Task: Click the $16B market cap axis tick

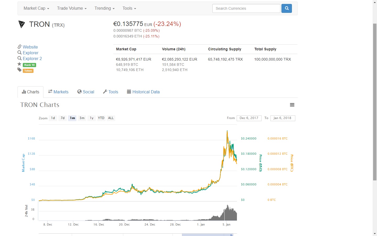Action: (31, 138)
